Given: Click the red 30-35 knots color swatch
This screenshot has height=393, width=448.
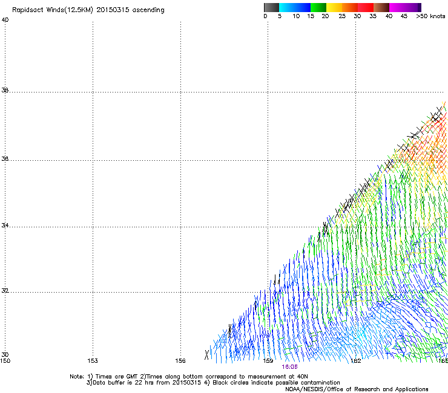Looking at the screenshot, I should coord(366,7).
